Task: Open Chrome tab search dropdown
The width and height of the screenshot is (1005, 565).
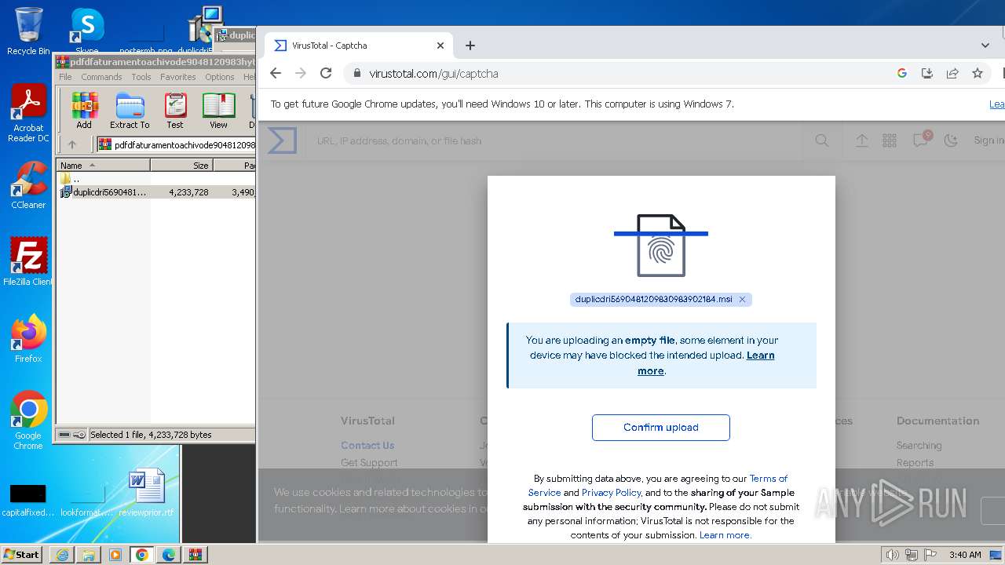Action: (x=985, y=46)
